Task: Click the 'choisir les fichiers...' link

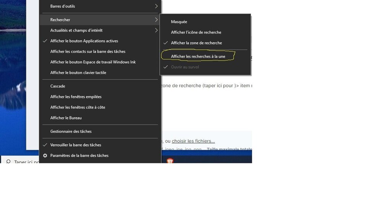Action: [193, 141]
